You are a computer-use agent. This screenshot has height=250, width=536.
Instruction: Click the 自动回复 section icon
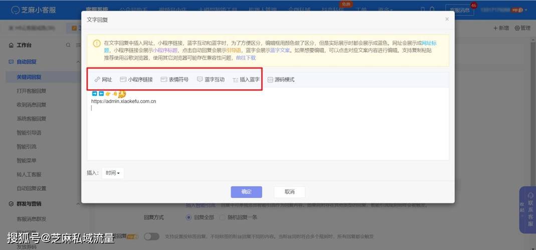pos(11,62)
